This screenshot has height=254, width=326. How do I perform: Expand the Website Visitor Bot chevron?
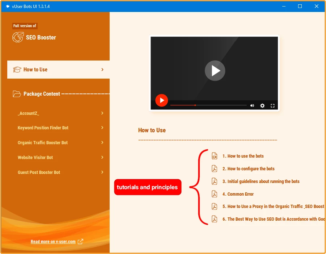click(x=102, y=157)
